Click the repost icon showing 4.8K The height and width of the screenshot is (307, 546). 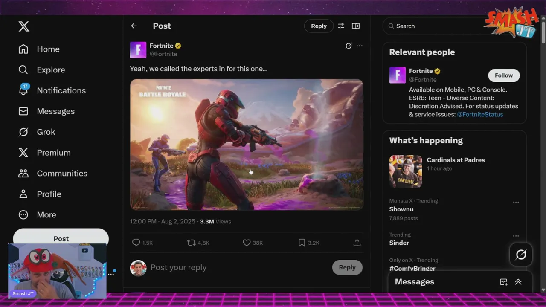click(191, 243)
